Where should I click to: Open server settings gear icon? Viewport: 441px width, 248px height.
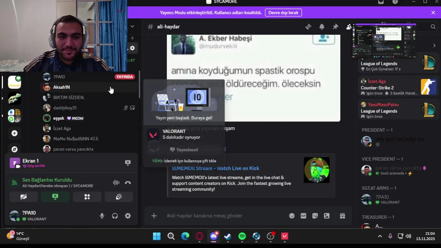tap(132, 48)
